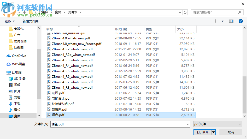The height and width of the screenshot is (139, 247).
Task: Sort by 修改日期 column header
Action: [x=121, y=29]
